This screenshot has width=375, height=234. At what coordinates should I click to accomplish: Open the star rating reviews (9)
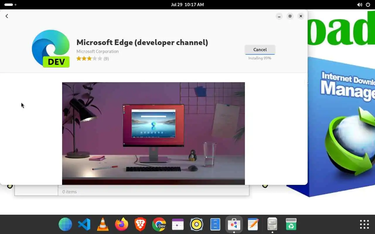tap(93, 58)
